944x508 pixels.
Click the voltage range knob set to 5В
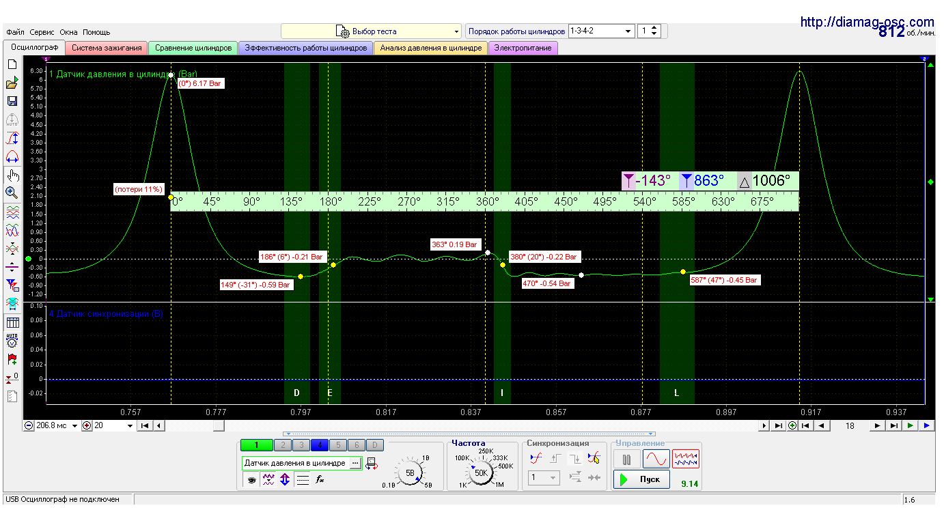click(x=410, y=472)
